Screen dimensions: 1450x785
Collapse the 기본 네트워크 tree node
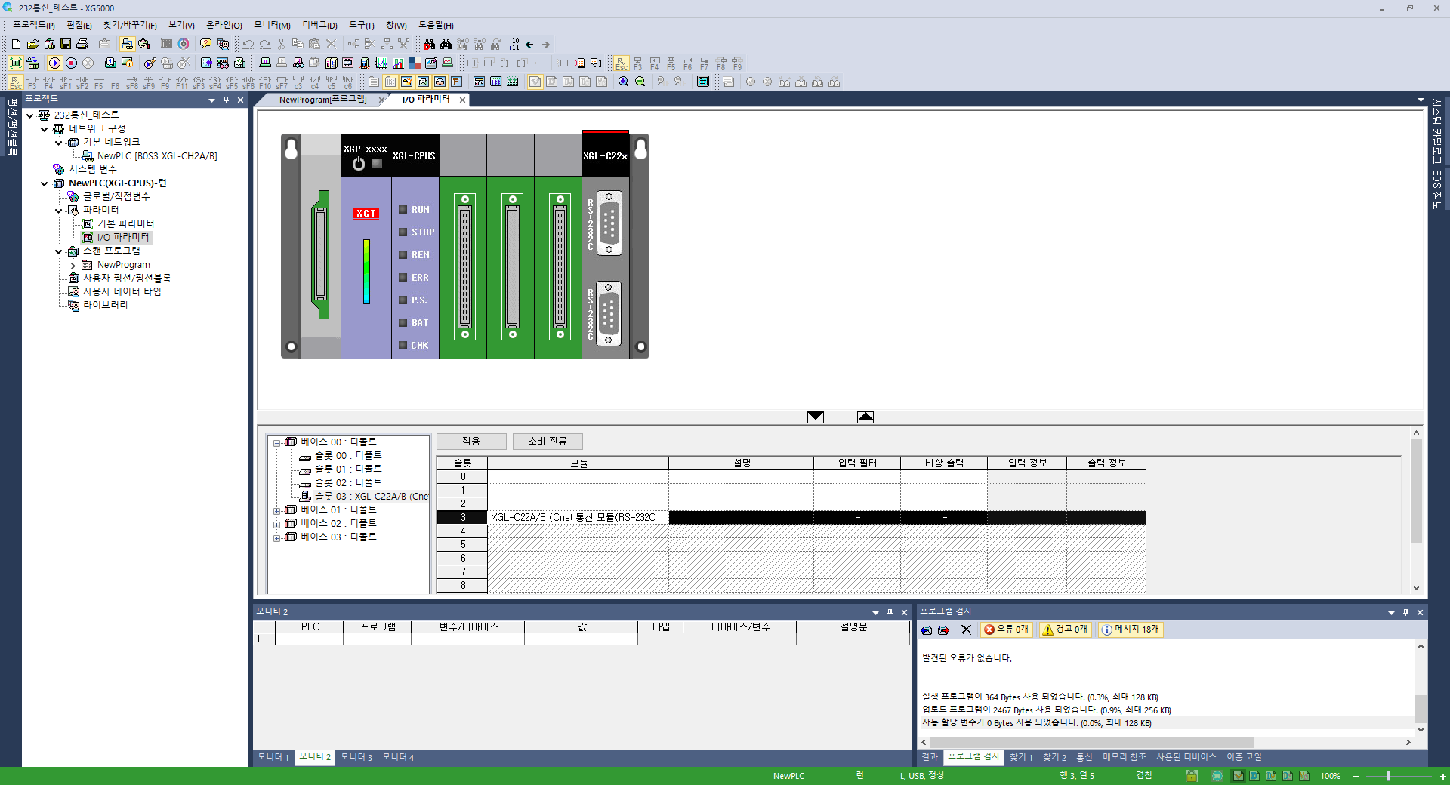(x=59, y=143)
